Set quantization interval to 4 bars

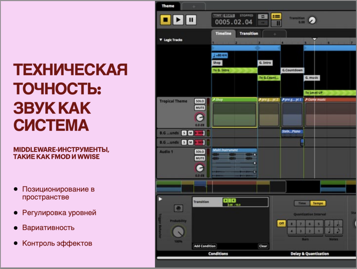(292, 231)
